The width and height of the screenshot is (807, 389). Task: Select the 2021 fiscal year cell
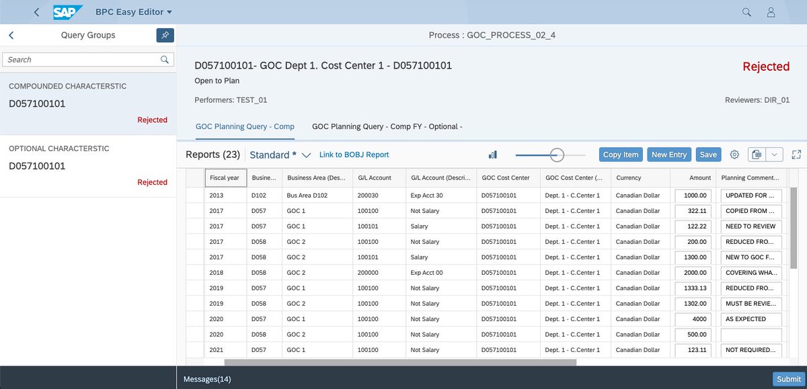(x=225, y=350)
